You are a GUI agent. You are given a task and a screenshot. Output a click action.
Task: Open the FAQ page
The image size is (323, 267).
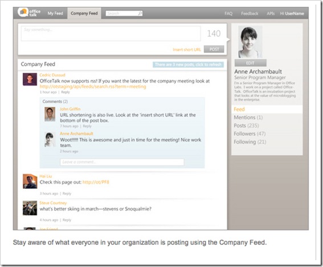(228, 14)
